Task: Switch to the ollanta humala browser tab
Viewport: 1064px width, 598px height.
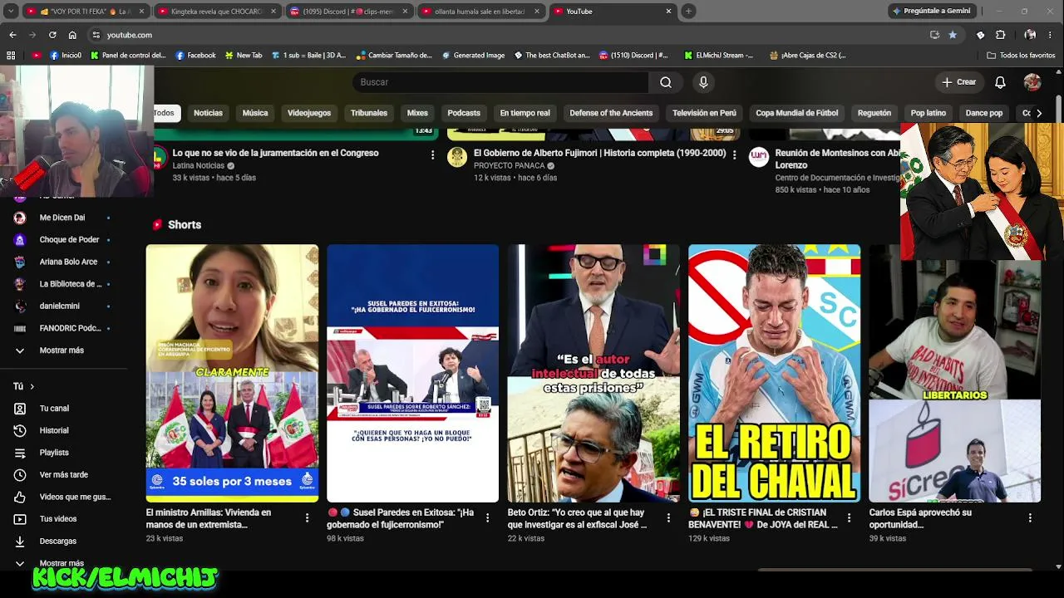Action: pyautogui.click(x=480, y=12)
